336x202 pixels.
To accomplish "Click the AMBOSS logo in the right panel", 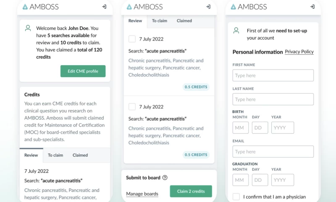I will pyautogui.click(x=249, y=7).
